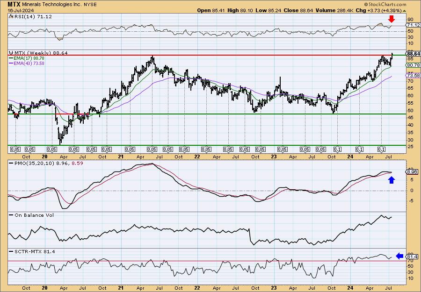Click the 80.78 EMA tag on right axis
Image resolution: width=421 pixels, height=292 pixels.
point(414,65)
